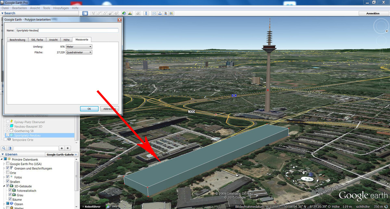Screen dimensions: 390x209
Task: Enable the Orte layer checkbox
Action: pos(8,173)
